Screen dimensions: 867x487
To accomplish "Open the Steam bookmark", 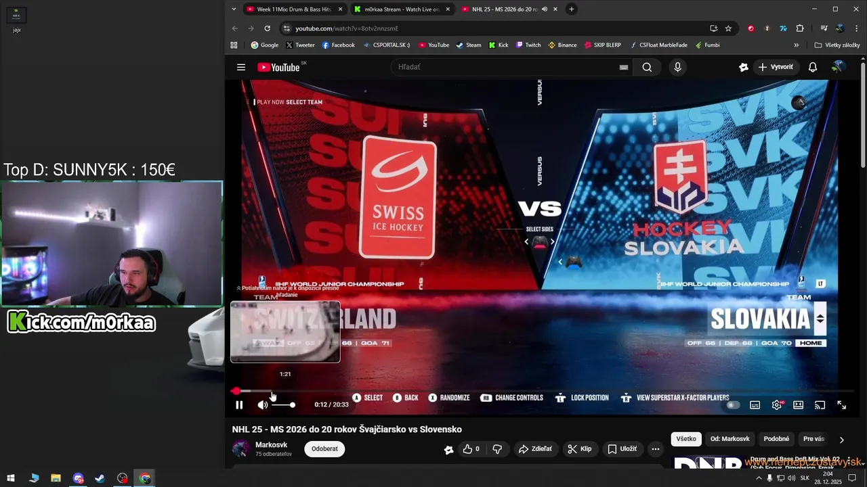I will coord(469,45).
